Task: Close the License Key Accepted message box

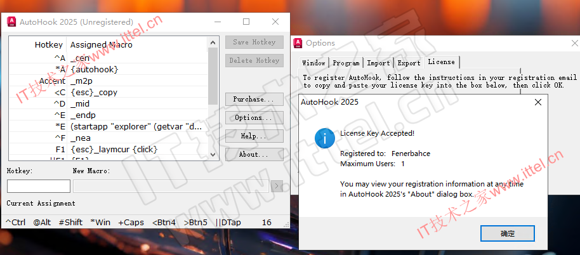Action: click(x=538, y=102)
